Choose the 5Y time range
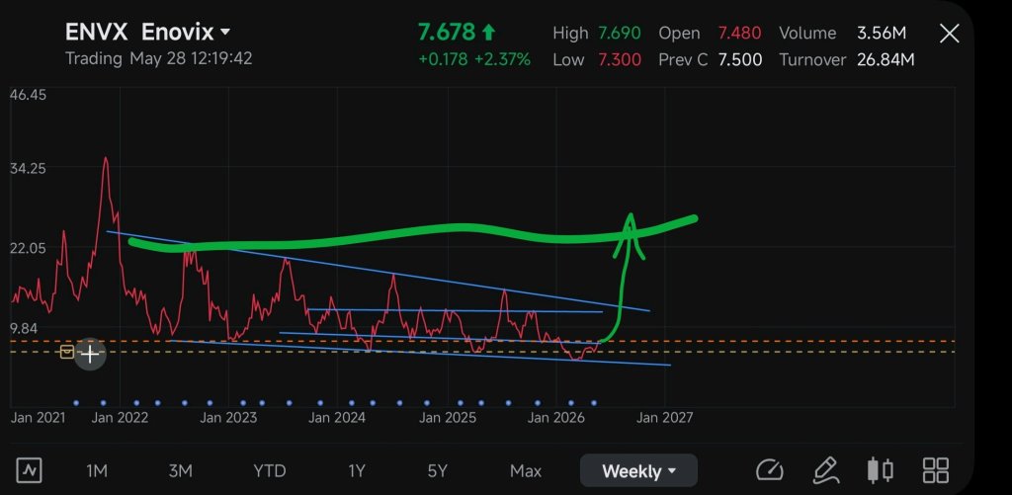 [437, 471]
